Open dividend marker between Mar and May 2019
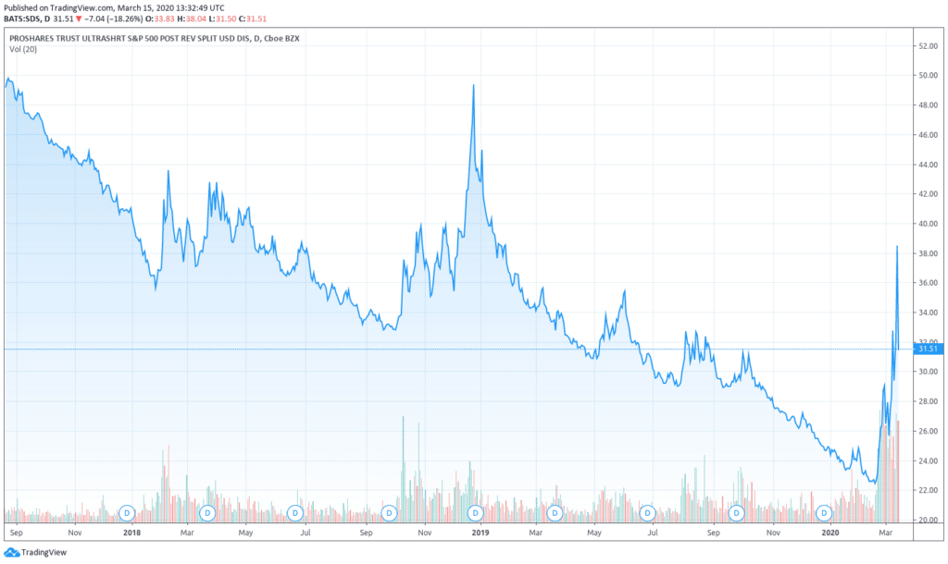This screenshot has width=948, height=564. [x=555, y=513]
